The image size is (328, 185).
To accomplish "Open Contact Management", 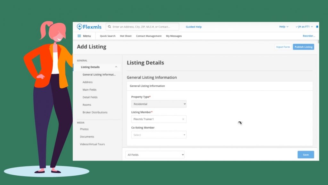I will 149,36.
